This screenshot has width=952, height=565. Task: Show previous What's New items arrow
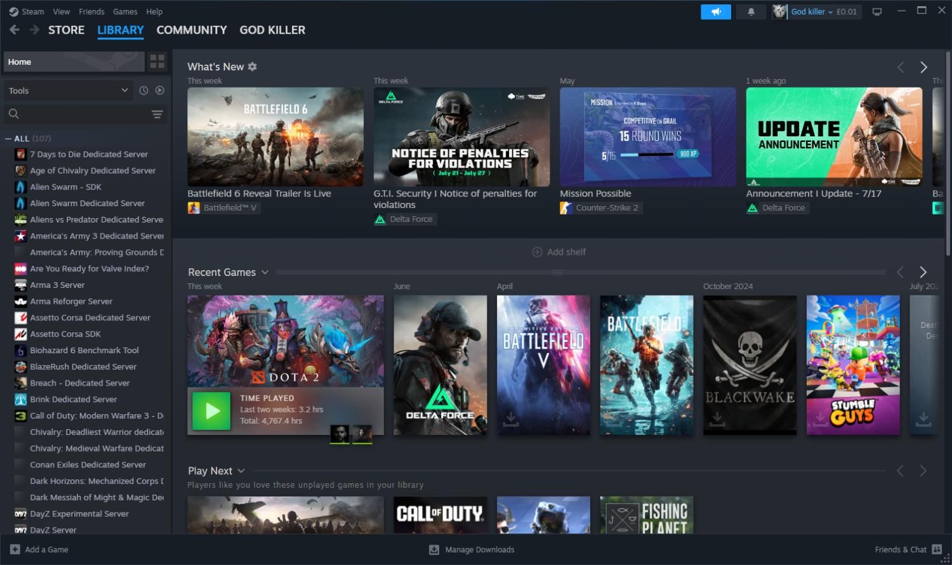tap(901, 67)
